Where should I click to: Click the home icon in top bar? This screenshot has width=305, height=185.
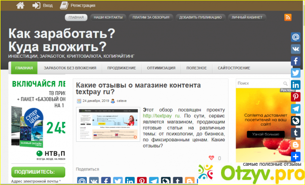pos(20,6)
